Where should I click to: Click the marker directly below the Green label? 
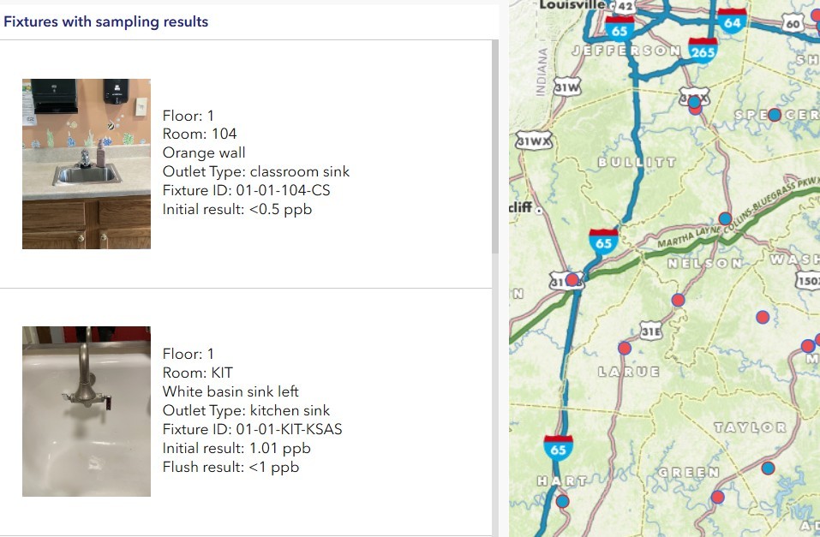717,497
